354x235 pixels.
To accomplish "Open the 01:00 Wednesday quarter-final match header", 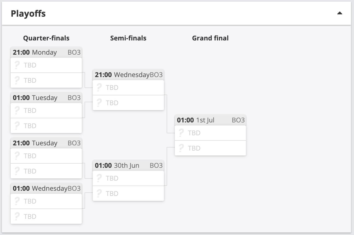I will pos(46,189).
